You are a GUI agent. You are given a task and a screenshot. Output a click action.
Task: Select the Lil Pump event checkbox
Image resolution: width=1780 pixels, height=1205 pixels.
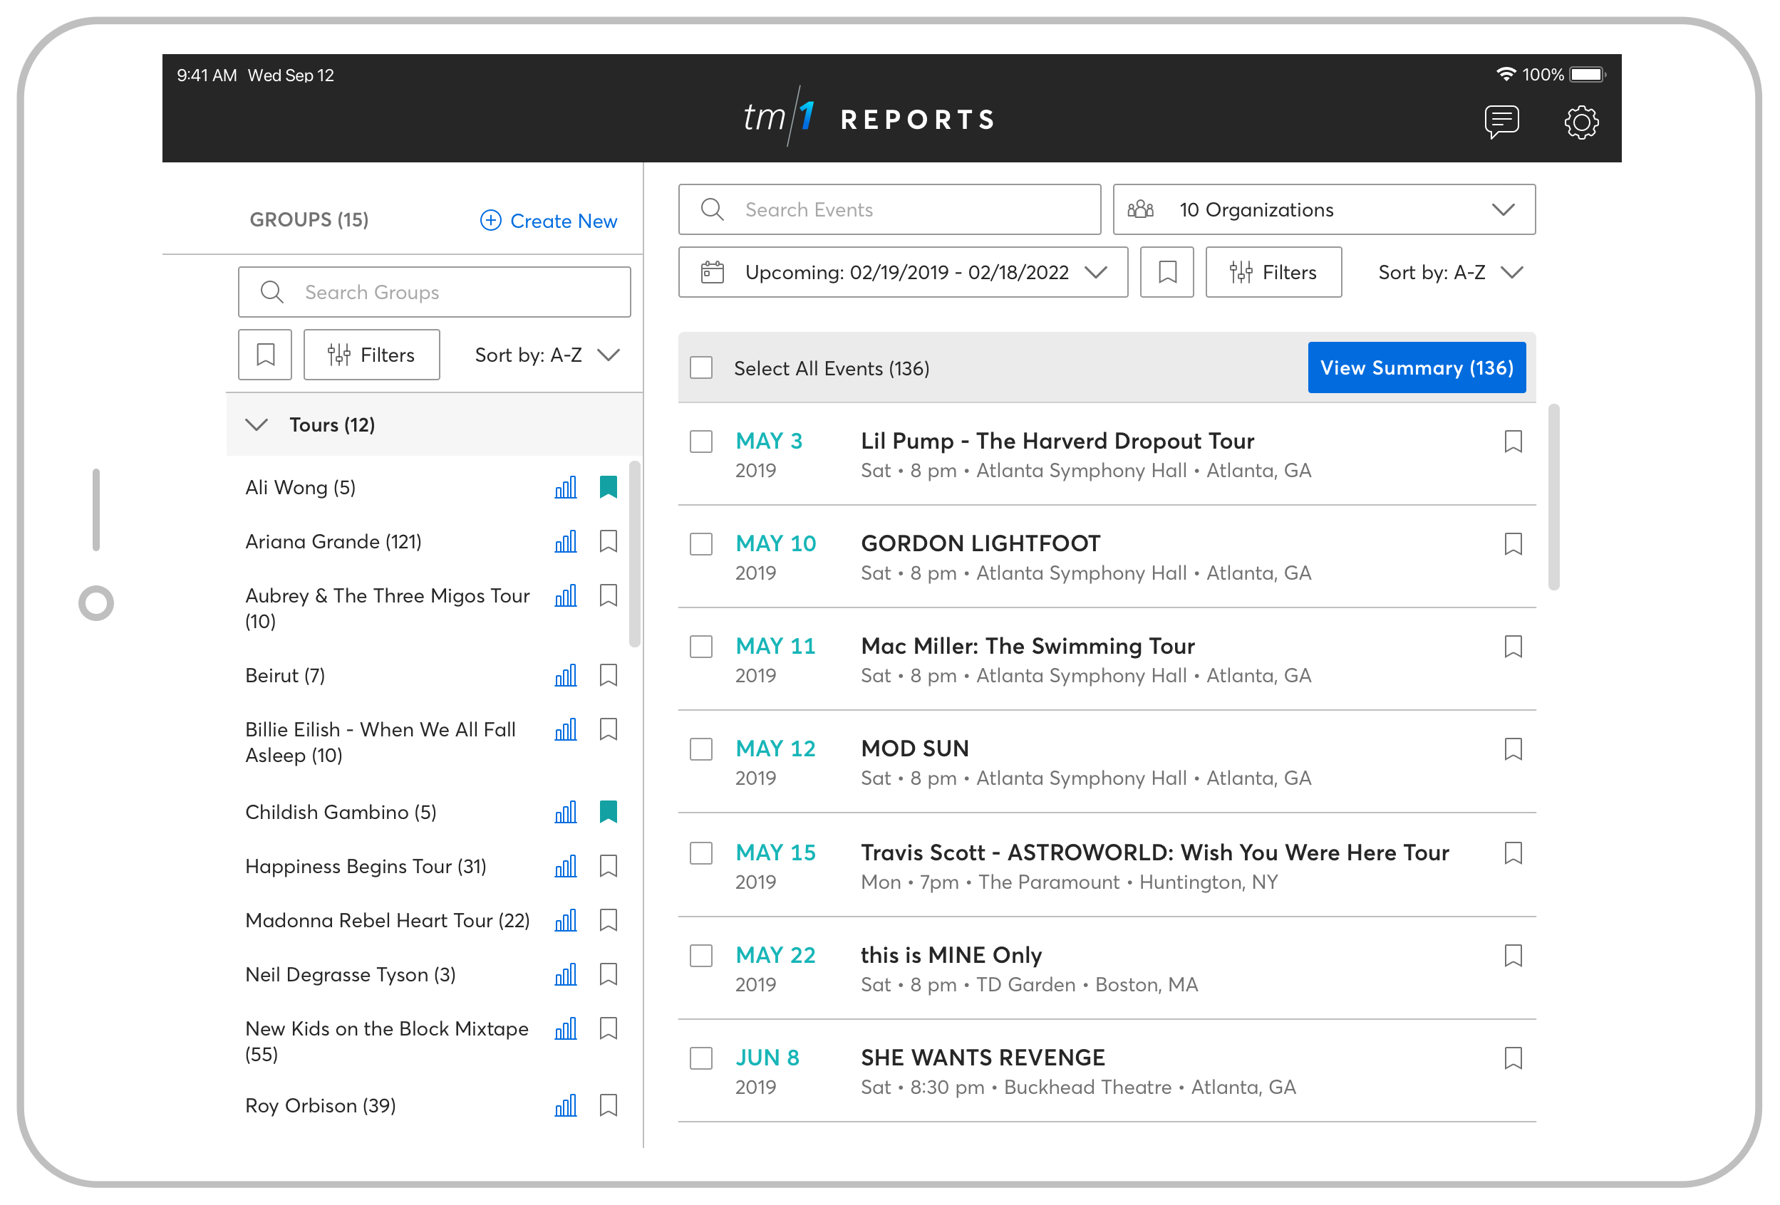pyautogui.click(x=701, y=442)
